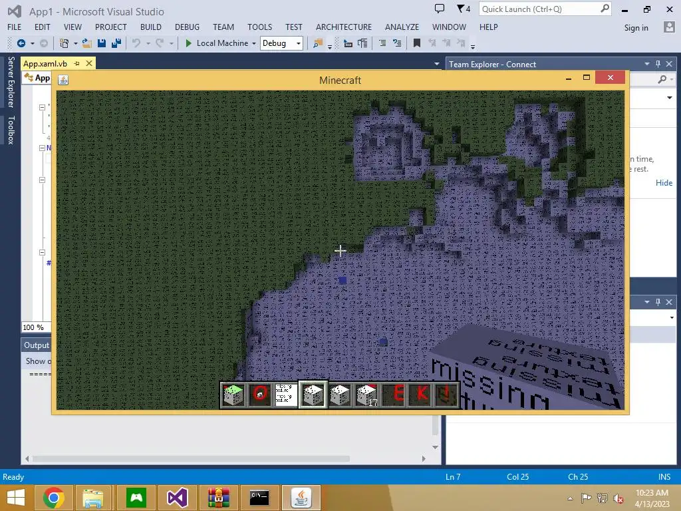
Task: Toggle a bookmark with the bookmark icon
Action: [417, 43]
